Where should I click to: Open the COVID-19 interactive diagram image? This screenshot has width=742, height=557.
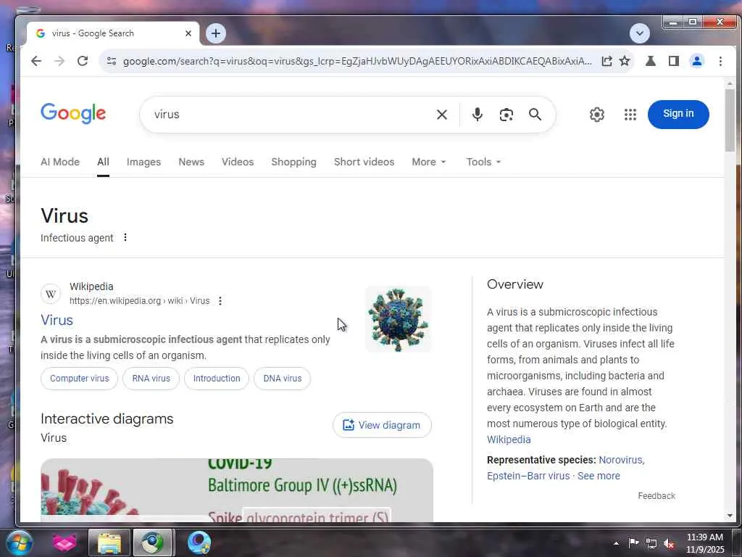pos(237,490)
